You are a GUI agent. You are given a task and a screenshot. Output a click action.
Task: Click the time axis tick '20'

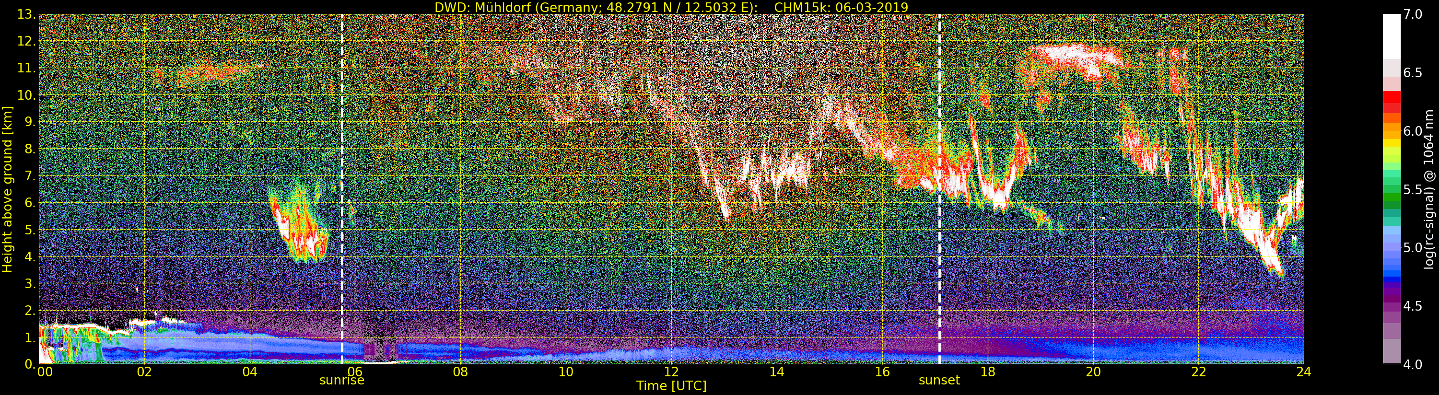1093,372
